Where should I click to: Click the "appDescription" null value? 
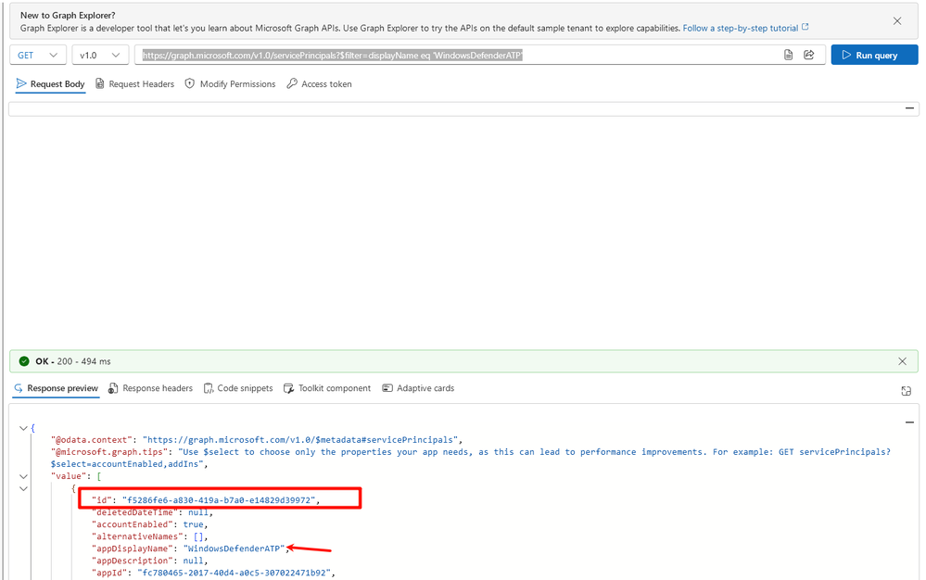(x=193, y=561)
